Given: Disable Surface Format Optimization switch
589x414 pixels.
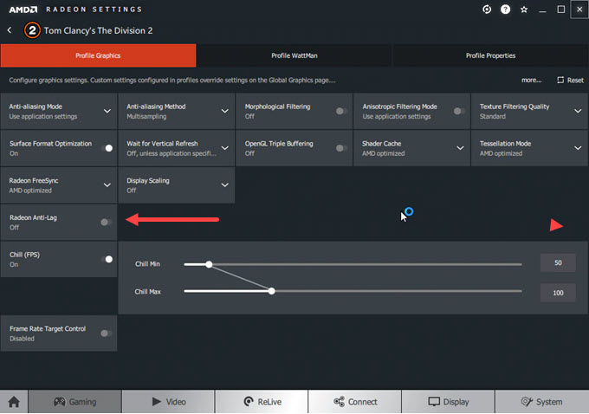Looking at the screenshot, I should 107,148.
